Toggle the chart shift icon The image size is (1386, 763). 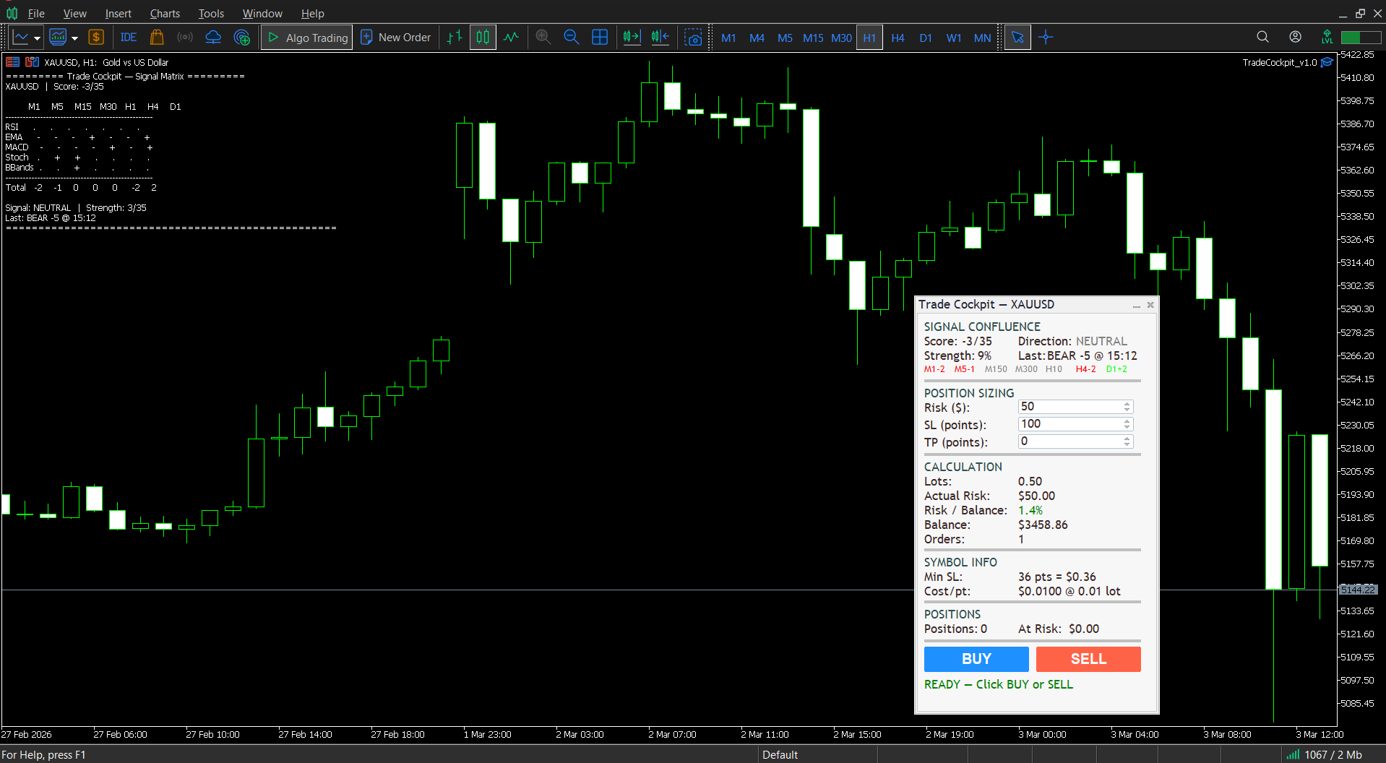coord(660,38)
